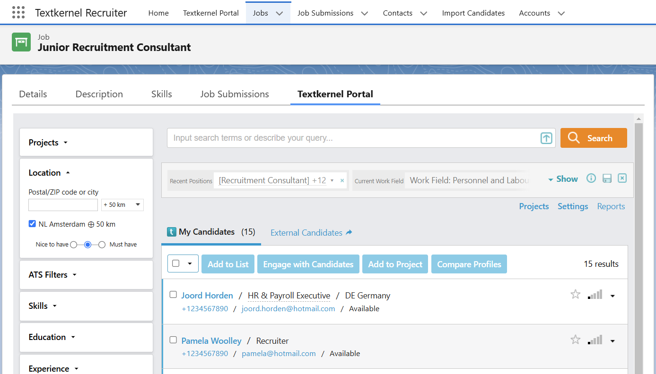656x374 pixels.
Task: Click match score bars for Pamela Woolley
Action: pos(595,340)
